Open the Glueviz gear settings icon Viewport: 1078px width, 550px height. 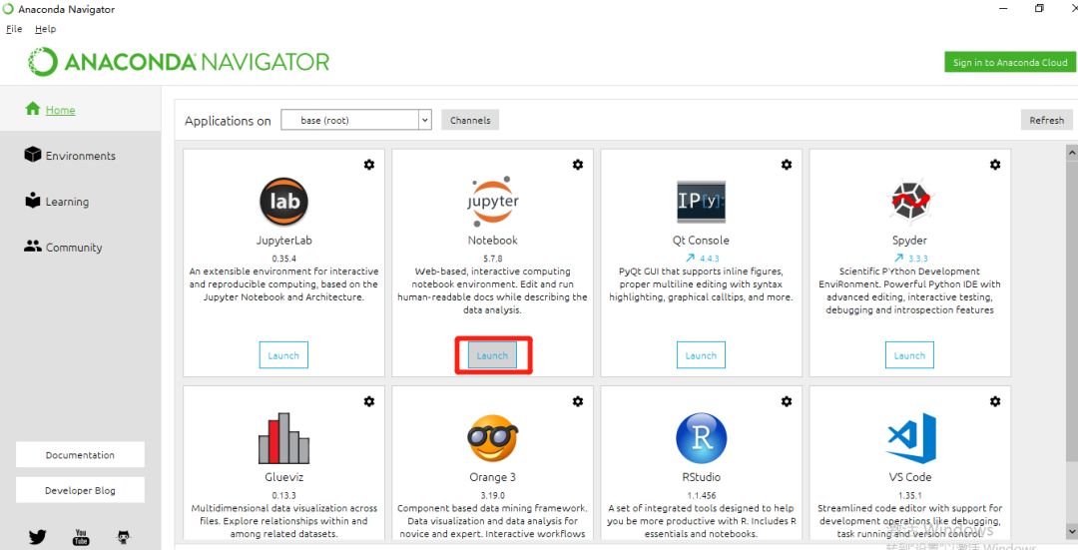[369, 401]
